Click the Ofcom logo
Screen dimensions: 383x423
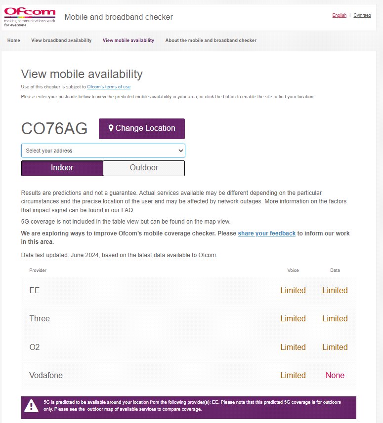(30, 17)
